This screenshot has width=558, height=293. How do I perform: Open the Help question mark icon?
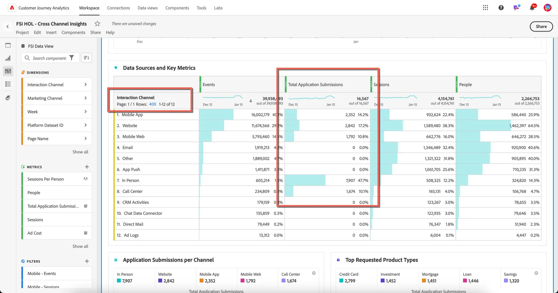(501, 8)
